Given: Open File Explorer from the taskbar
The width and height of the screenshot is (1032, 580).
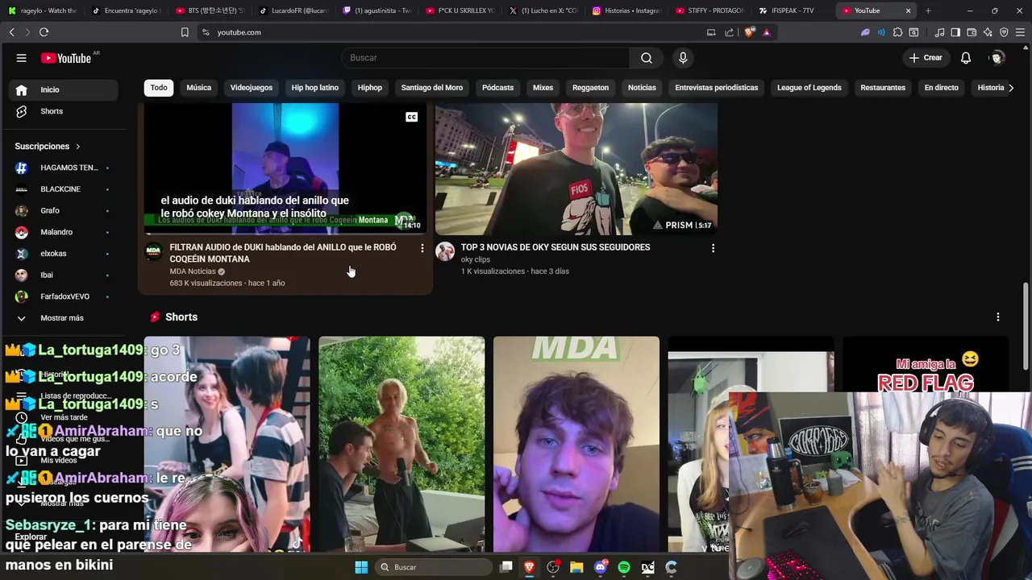Looking at the screenshot, I should coord(576,567).
